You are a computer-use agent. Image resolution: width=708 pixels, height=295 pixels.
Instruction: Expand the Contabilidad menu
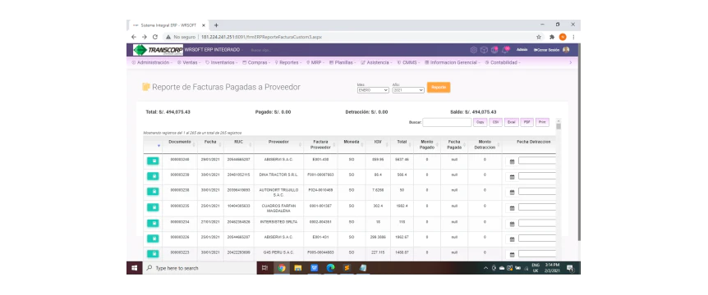(503, 62)
